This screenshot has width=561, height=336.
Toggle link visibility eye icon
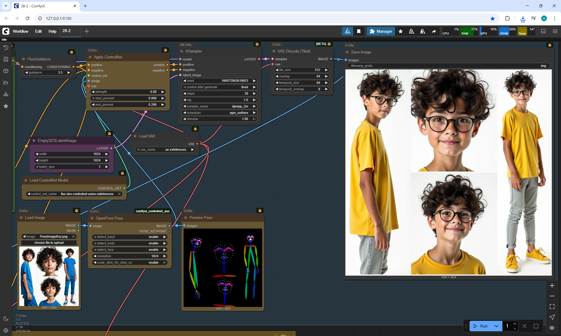click(x=552, y=328)
